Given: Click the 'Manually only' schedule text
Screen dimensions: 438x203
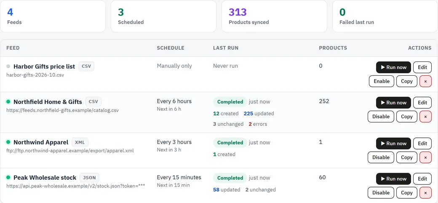Looking at the screenshot, I should click(x=174, y=66).
